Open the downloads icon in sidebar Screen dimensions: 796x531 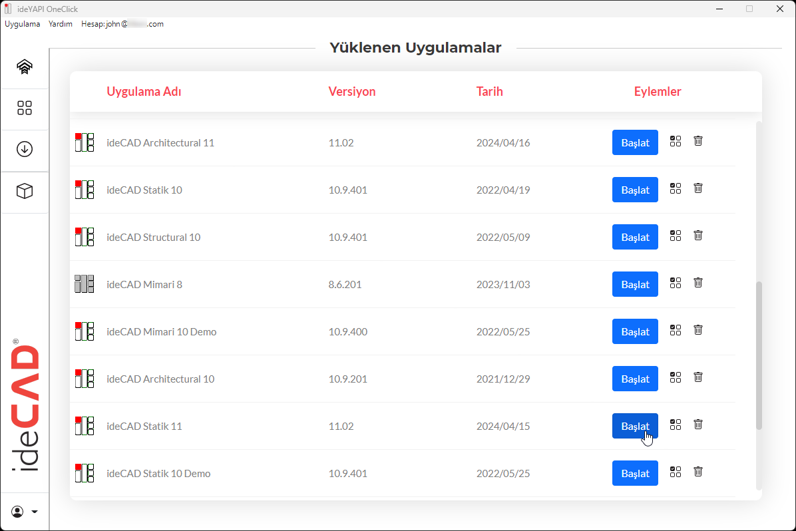tap(25, 149)
